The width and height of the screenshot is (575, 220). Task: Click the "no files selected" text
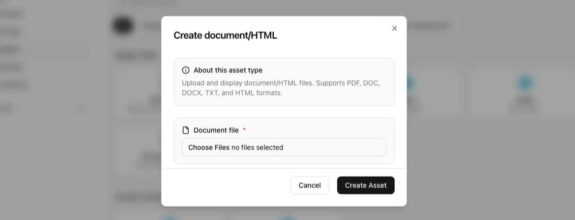[258, 148]
